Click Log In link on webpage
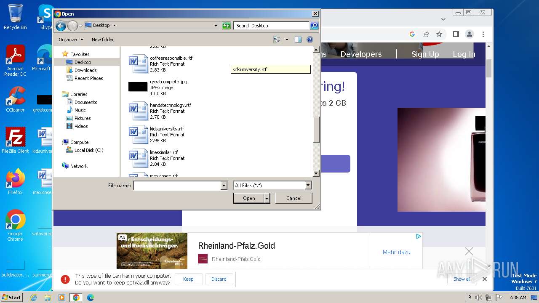Screen dimensions: 539x303 pyautogui.click(x=464, y=54)
